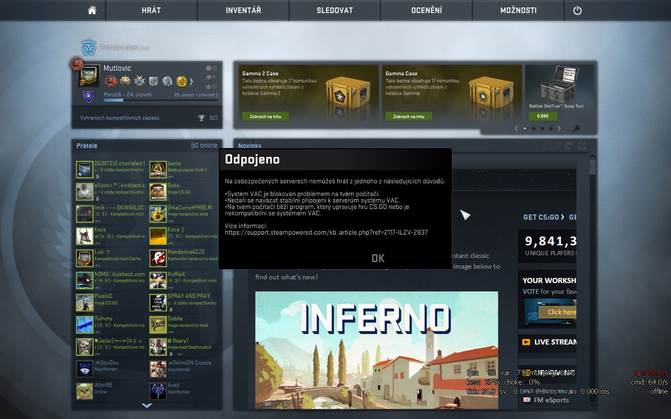Select the third store page dot
671x419 pixels.
tap(542, 128)
